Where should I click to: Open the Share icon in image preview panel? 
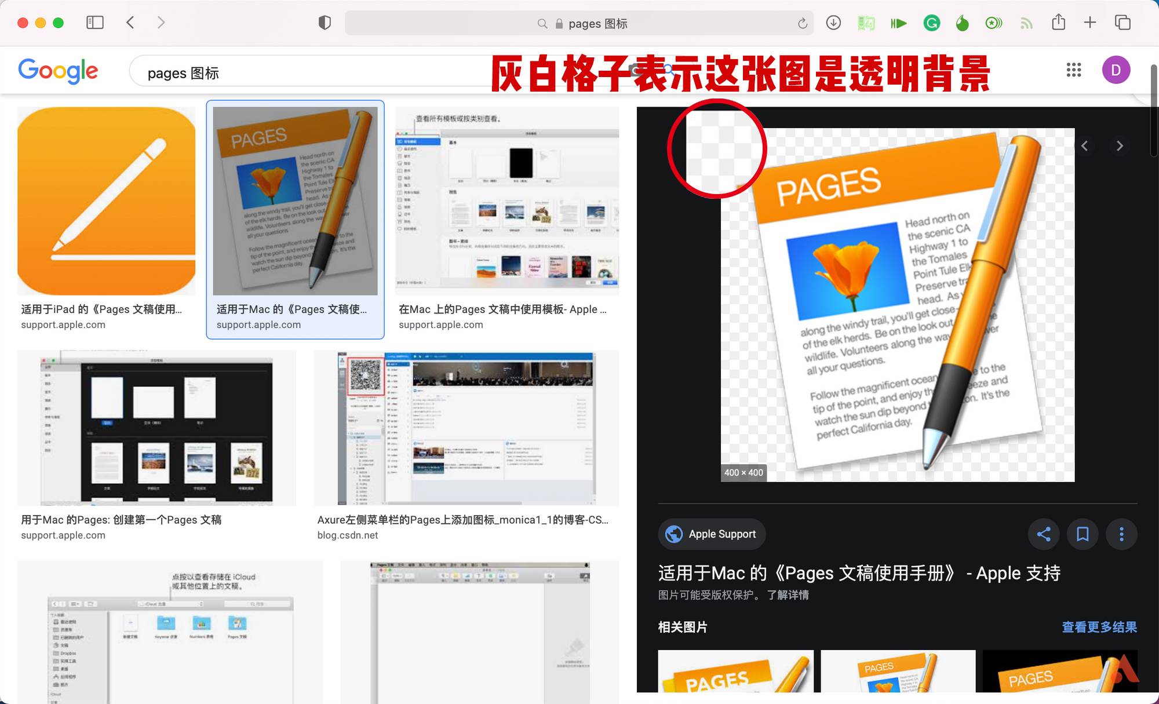pyautogui.click(x=1043, y=534)
